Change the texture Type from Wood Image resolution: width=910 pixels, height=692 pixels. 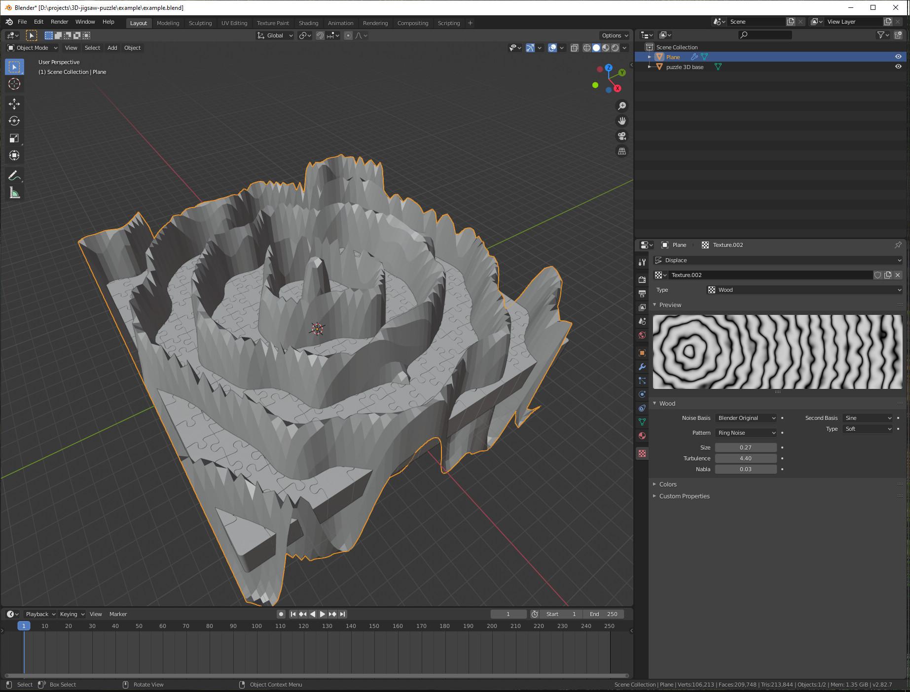coord(804,290)
